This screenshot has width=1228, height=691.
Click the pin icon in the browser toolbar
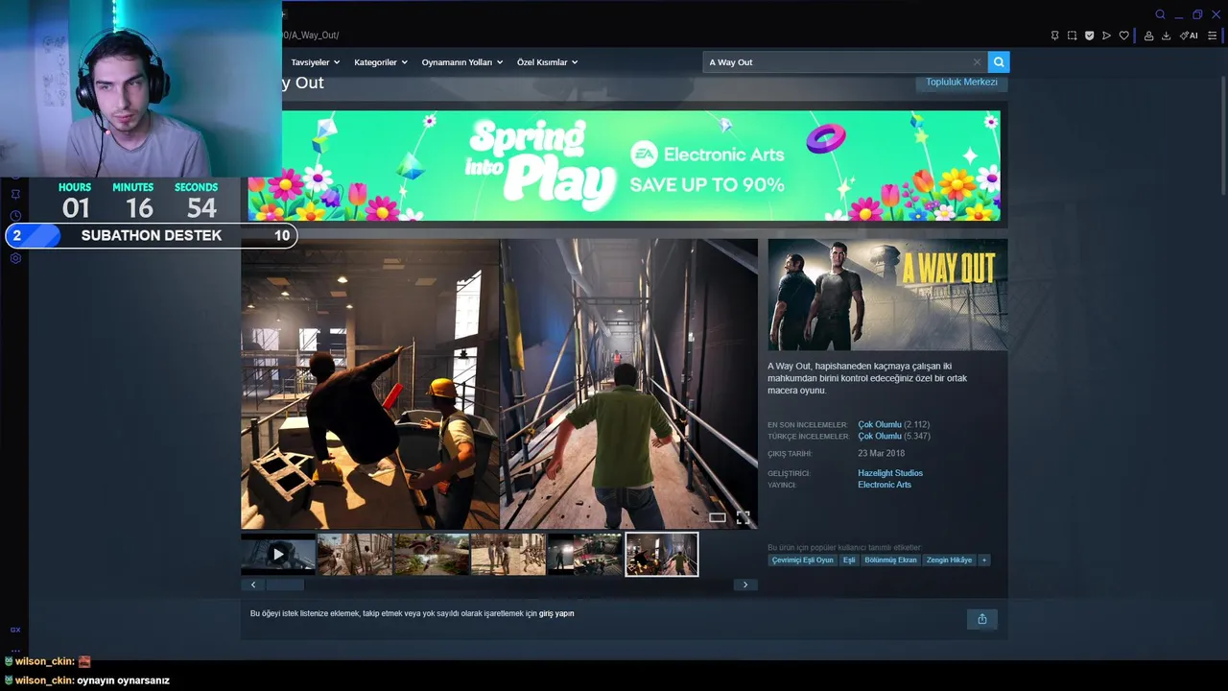coord(1054,36)
